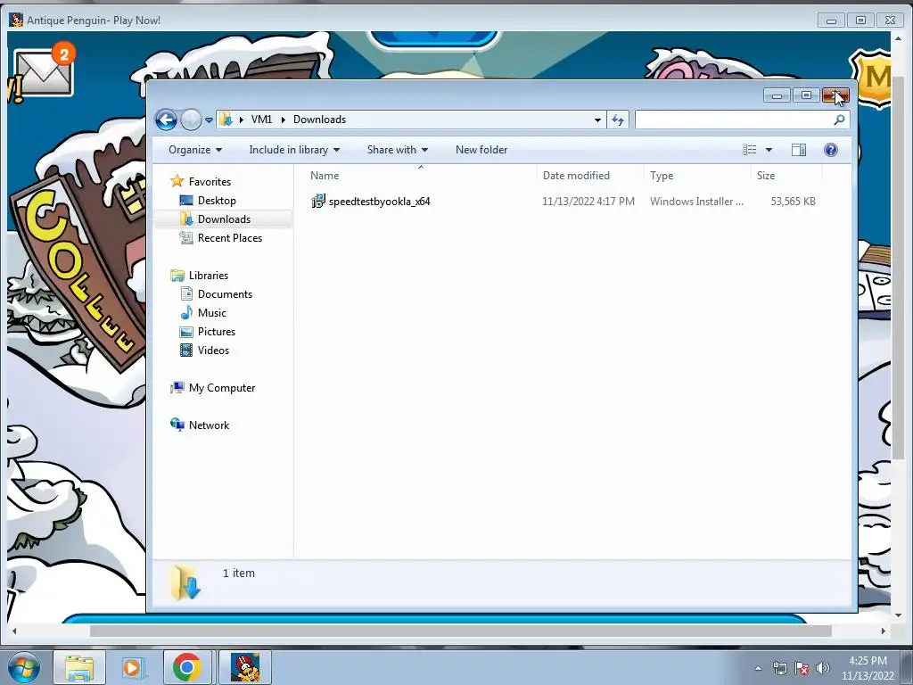This screenshot has height=685, width=913.
Task: Open Windows Explorer from taskbar
Action: [79, 667]
